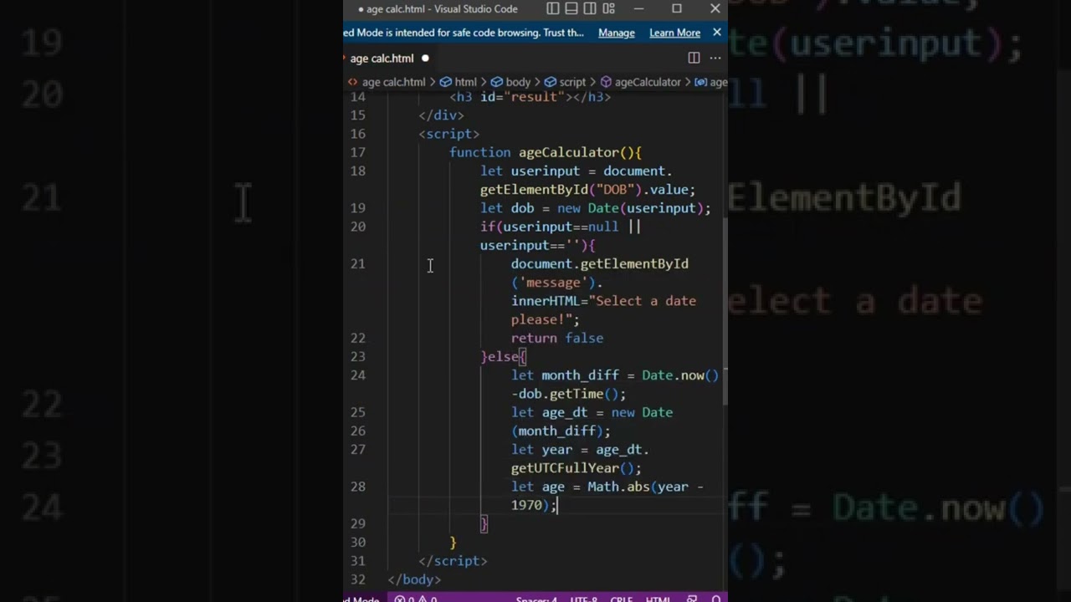Screen dimensions: 1071x602
Task: Toggle primary side bar layout icon
Action: point(553,8)
